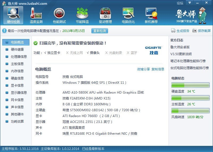The image size is (213, 152).
Task: Click the 电脑型号 value 技嘉 台式电脑
Action: tap(73, 77)
